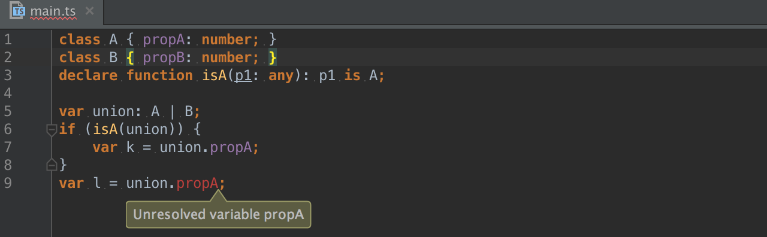
Task: Click the union variable on line 5
Action: pos(113,111)
